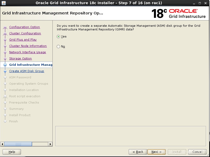
Task: Click the Root script execution step text
Action: (x=25, y=96)
